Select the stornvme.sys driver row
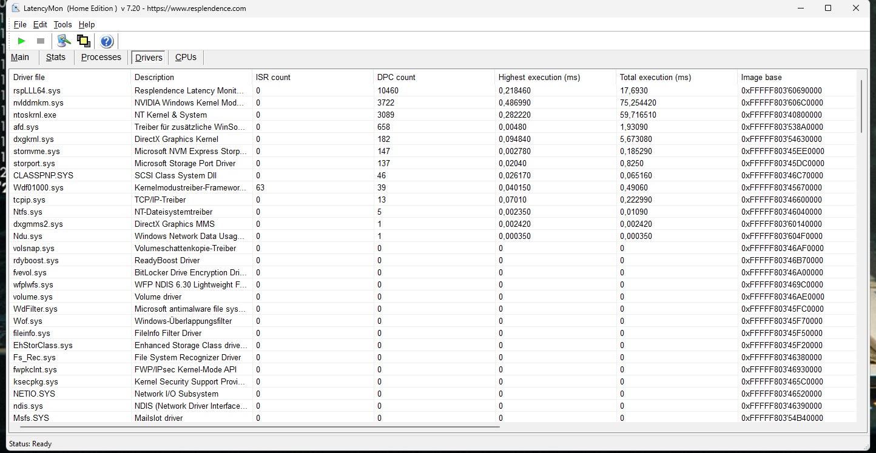The image size is (876, 453). (x=433, y=151)
